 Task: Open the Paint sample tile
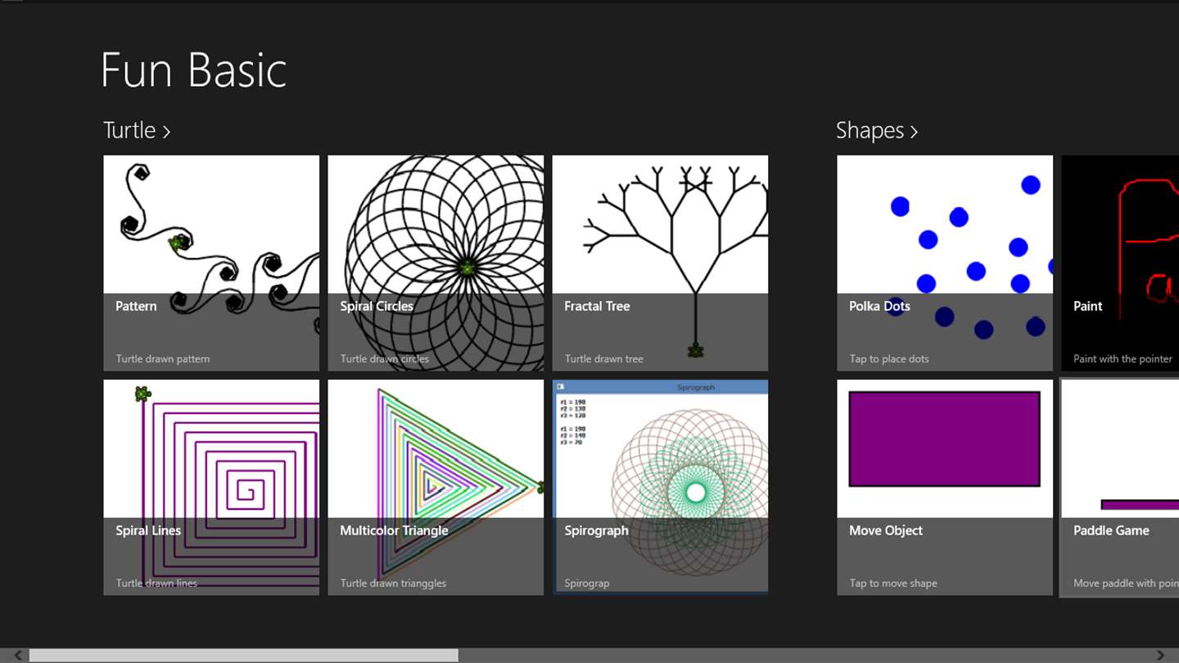[1120, 263]
